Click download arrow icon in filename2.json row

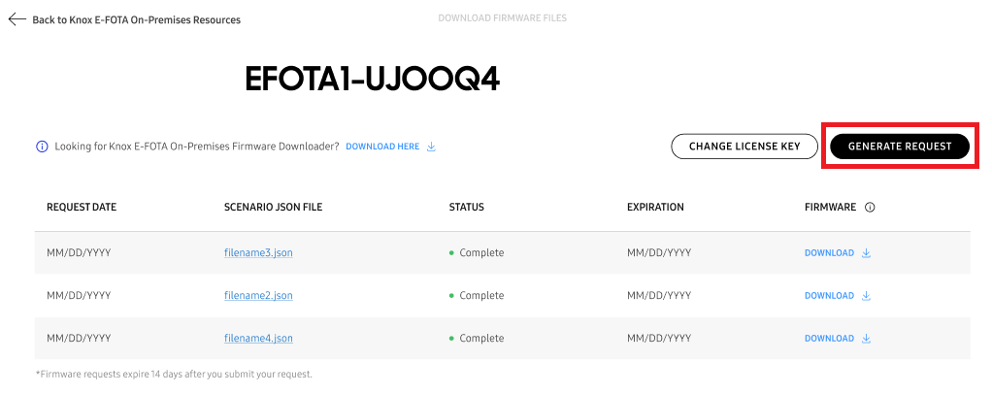(866, 295)
